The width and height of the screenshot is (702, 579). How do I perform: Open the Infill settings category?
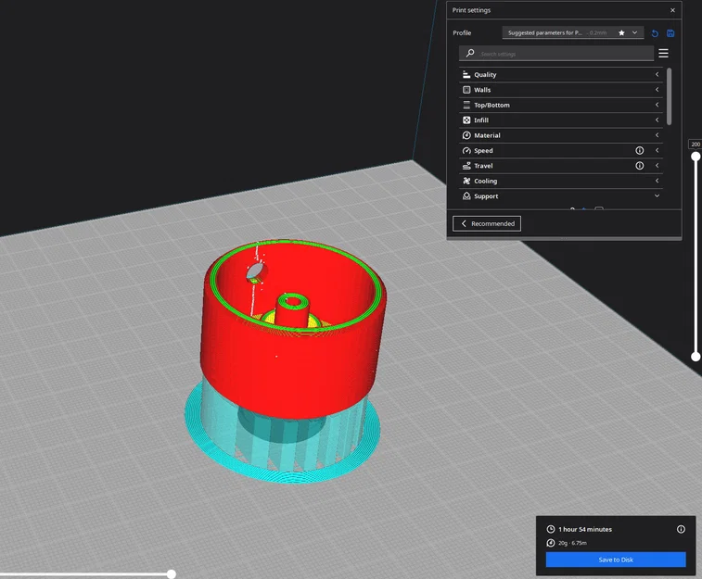click(x=561, y=120)
